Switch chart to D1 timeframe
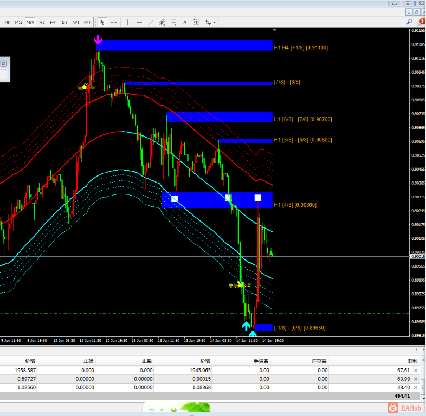This screenshot has height=416, width=426. [64, 22]
